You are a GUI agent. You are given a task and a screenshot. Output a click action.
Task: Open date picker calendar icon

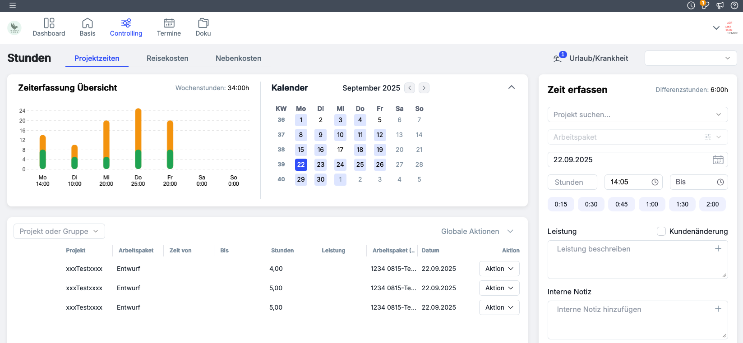[x=718, y=160]
